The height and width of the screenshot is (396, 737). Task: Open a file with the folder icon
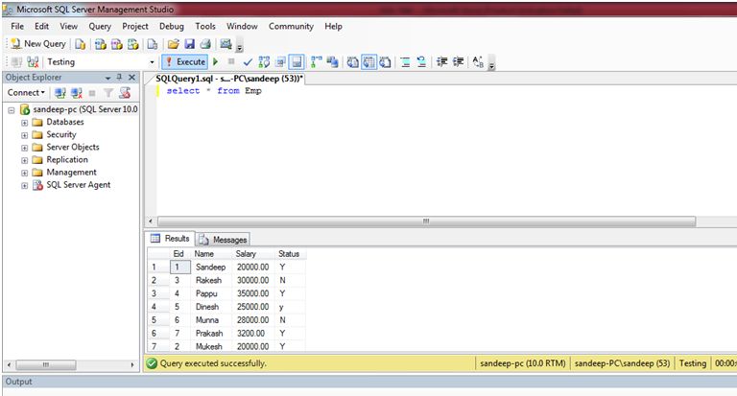(174, 44)
